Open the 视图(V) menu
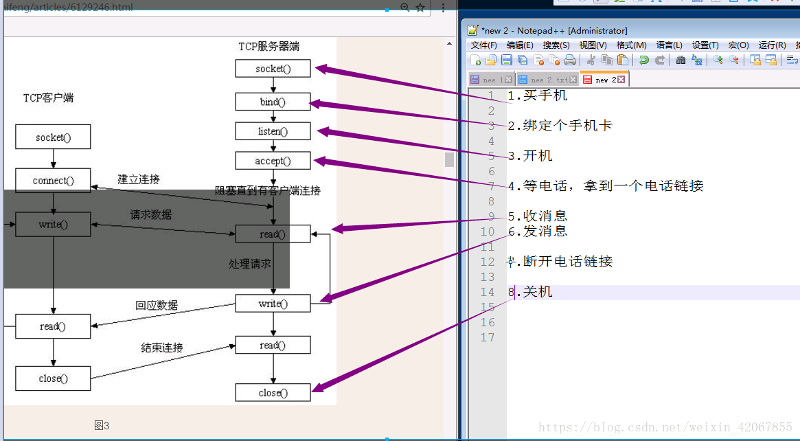The height and width of the screenshot is (441, 800). pos(593,45)
